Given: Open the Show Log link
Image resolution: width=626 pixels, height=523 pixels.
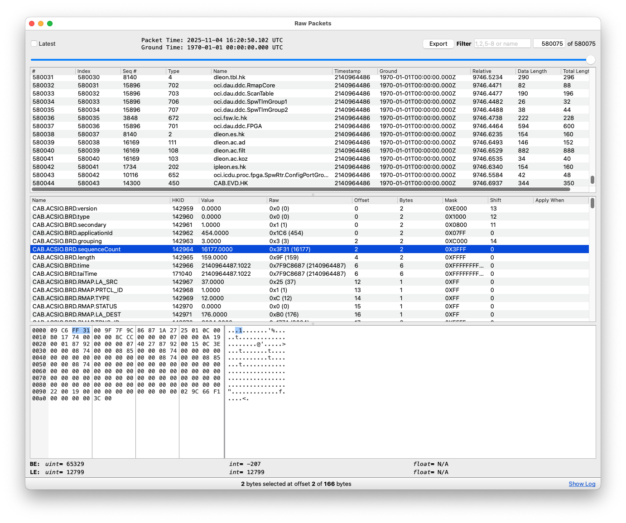Looking at the screenshot, I should point(582,484).
